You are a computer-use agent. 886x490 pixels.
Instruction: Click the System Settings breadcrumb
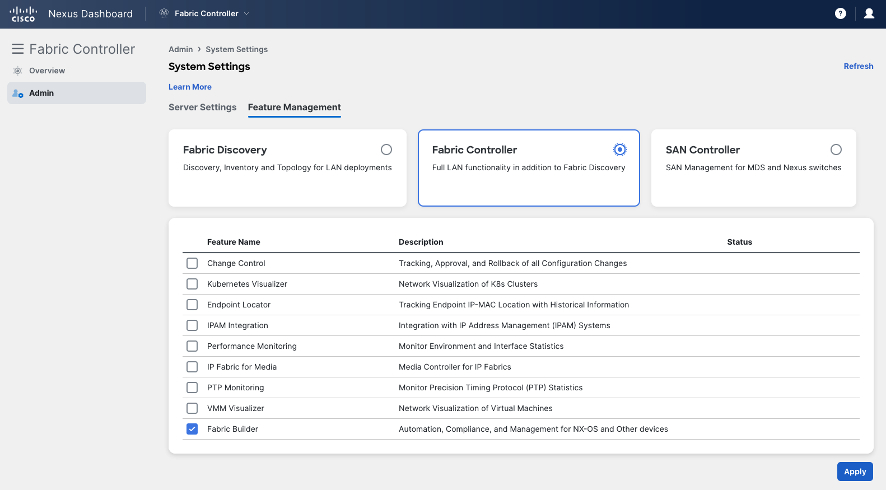point(236,49)
